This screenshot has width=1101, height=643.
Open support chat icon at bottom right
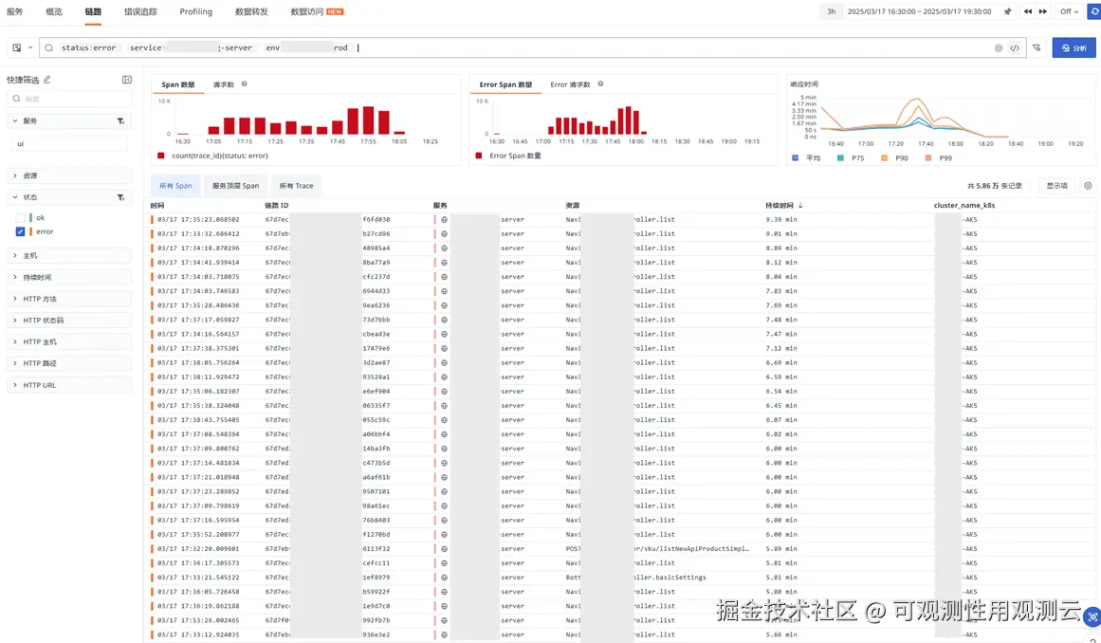coord(1092,617)
